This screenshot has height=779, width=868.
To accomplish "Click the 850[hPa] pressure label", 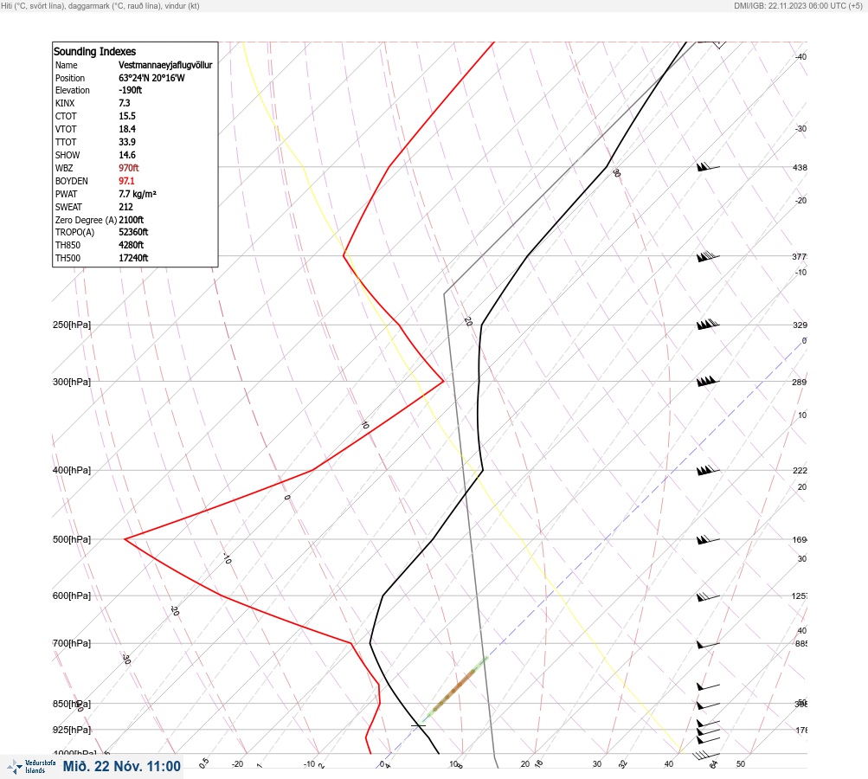I will click(x=72, y=704).
